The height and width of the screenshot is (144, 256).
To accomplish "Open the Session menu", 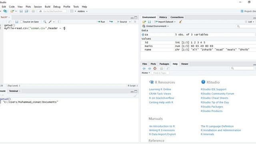I will (38, 7).
